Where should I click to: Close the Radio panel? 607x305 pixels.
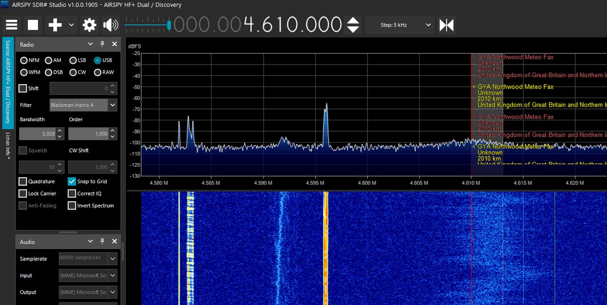point(114,44)
